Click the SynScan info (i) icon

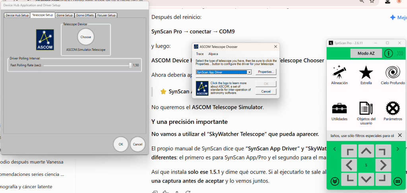[x=388, y=54]
